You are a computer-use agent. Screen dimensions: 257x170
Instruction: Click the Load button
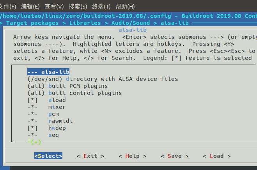(x=216, y=156)
